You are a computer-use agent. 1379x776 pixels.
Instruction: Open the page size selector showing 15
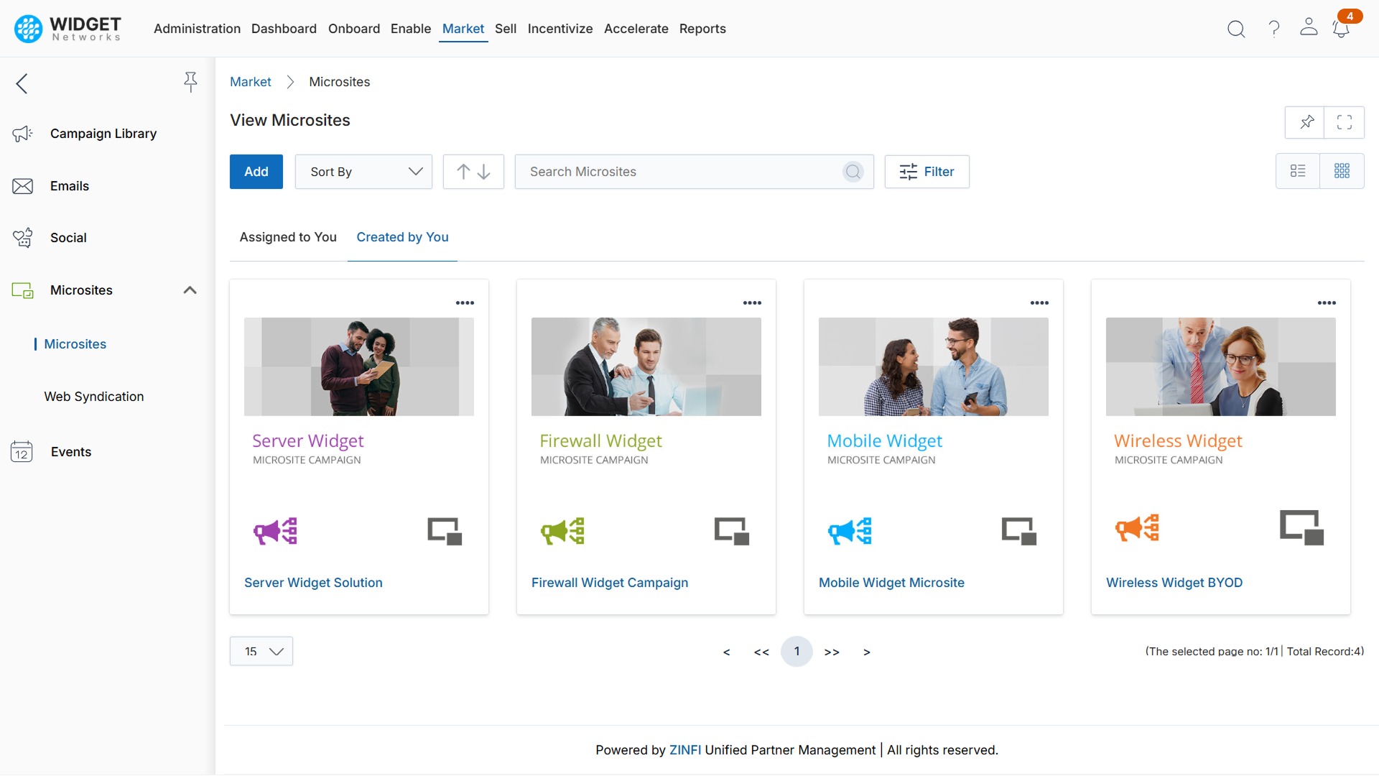pyautogui.click(x=260, y=651)
